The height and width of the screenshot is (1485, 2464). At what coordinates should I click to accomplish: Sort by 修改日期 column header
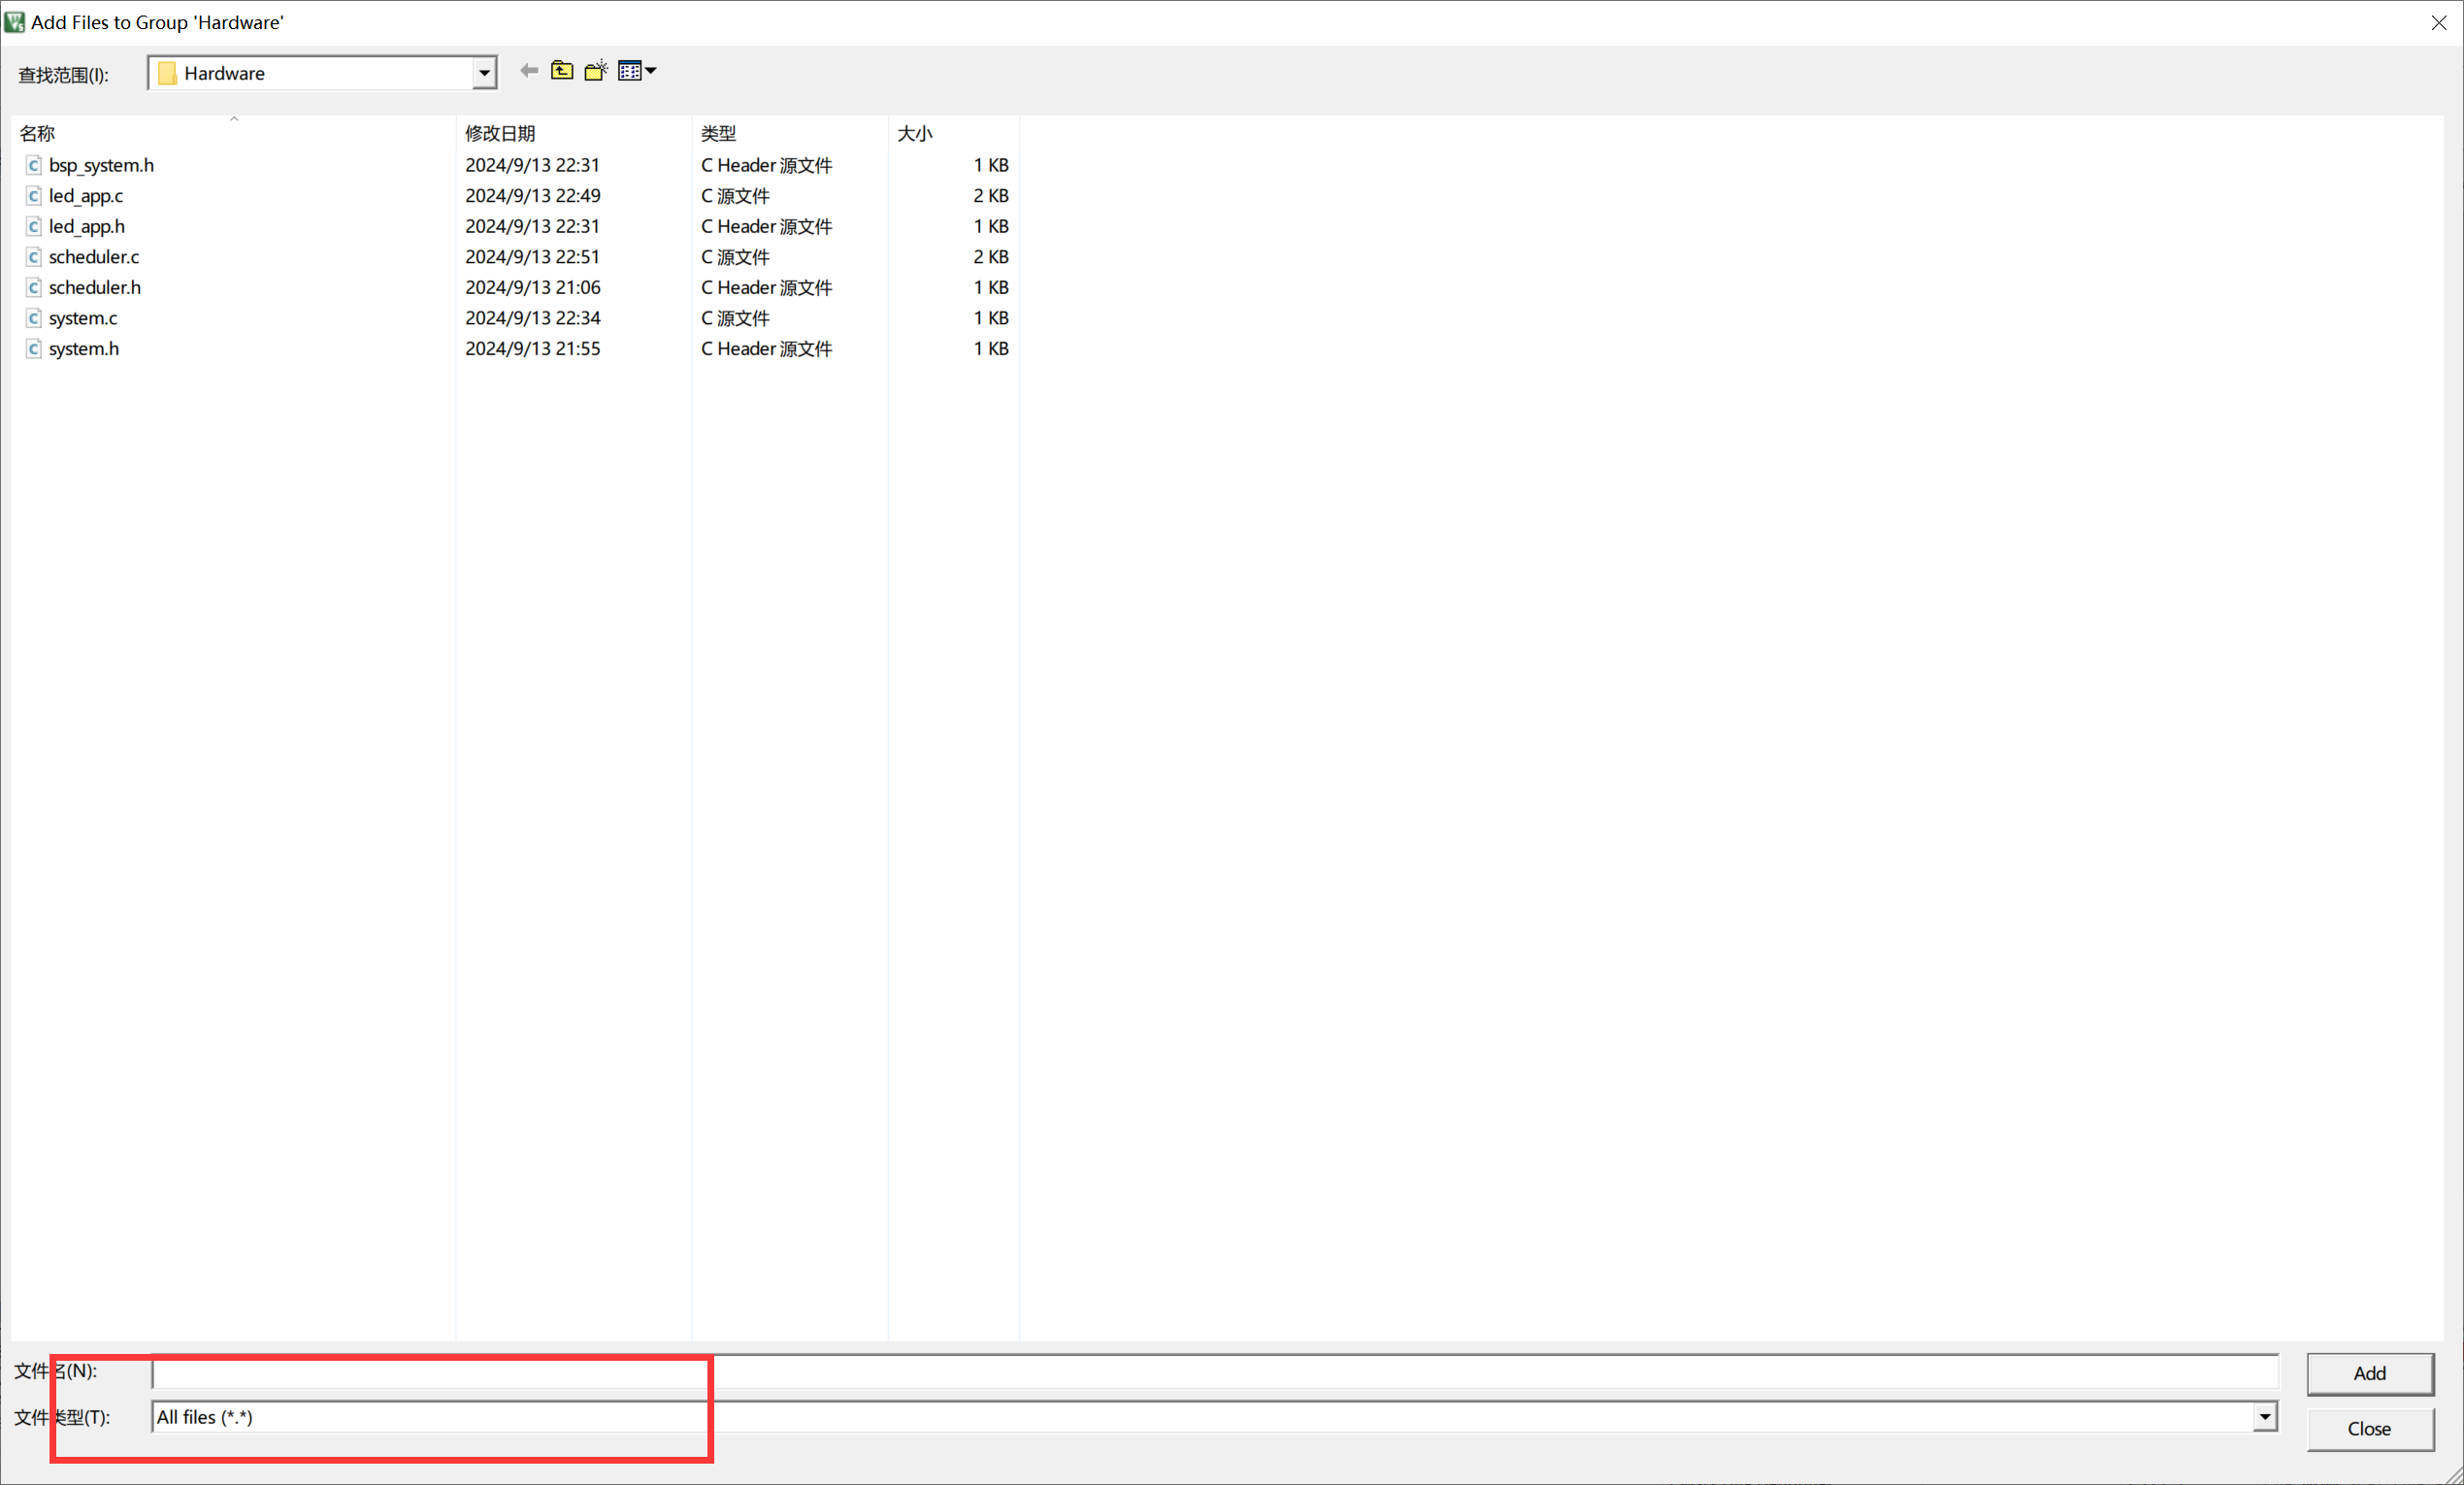pos(500,133)
